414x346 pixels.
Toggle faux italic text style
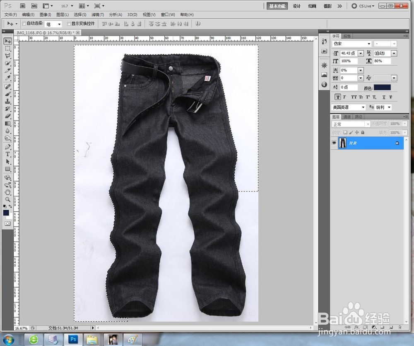tap(344, 97)
